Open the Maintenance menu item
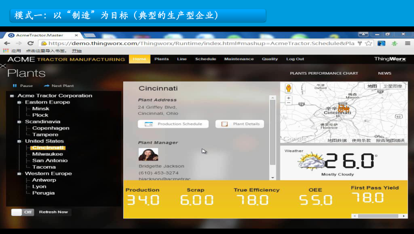Viewport: 414px width, 234px height. 239,59
